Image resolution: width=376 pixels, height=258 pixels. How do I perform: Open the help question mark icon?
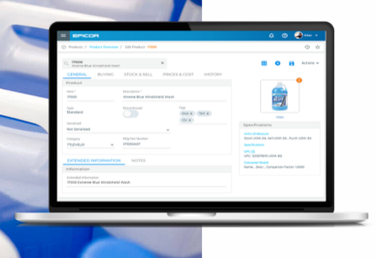point(285,36)
